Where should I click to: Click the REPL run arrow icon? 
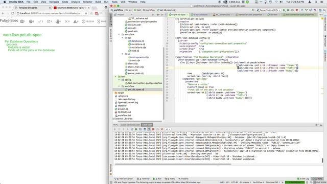coord(115,129)
